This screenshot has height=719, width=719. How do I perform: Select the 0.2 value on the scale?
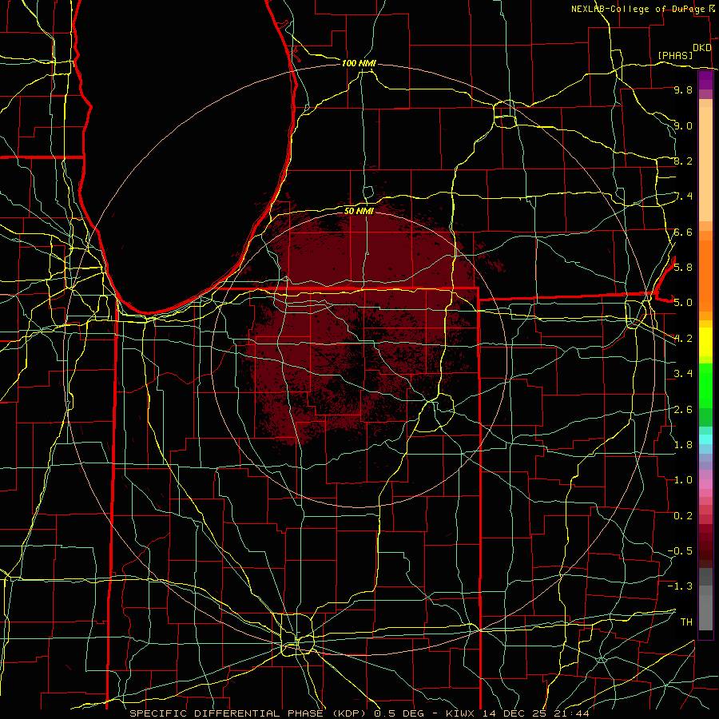point(683,515)
